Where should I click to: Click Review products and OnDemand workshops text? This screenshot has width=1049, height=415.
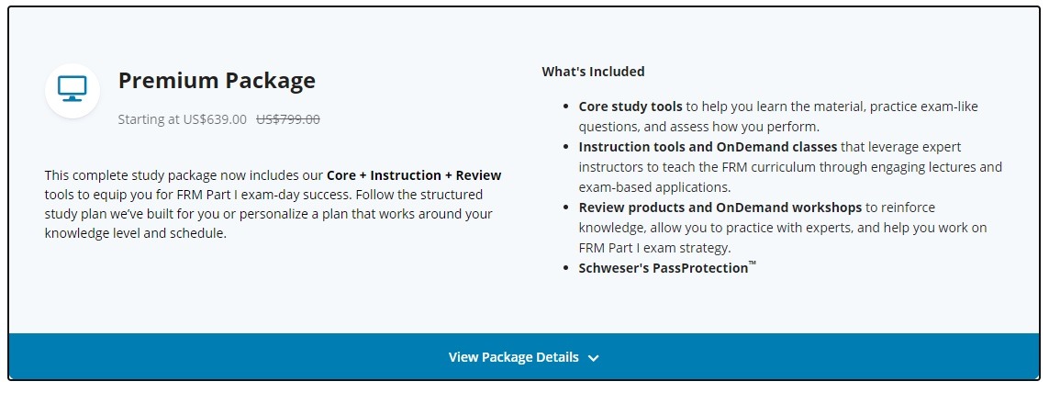(720, 207)
